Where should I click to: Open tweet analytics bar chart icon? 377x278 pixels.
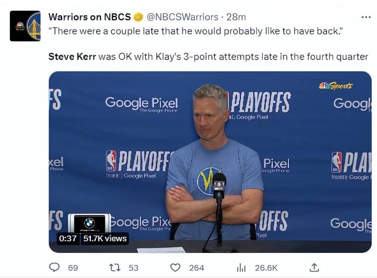[x=241, y=267]
